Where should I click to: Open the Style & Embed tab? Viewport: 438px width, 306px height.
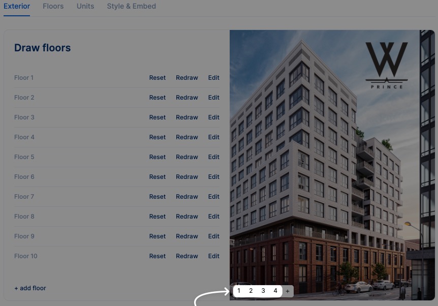pos(131,6)
